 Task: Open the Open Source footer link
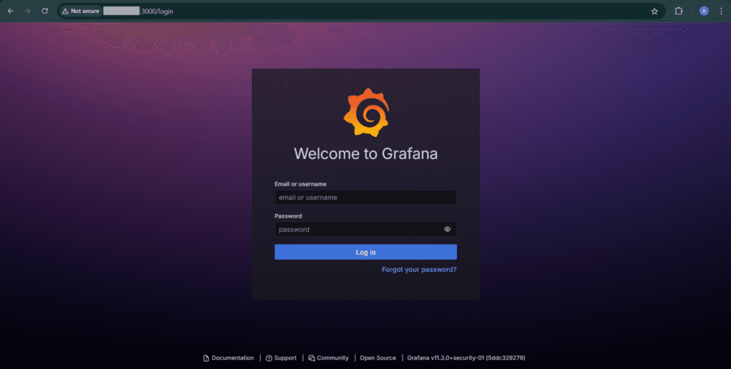point(378,358)
